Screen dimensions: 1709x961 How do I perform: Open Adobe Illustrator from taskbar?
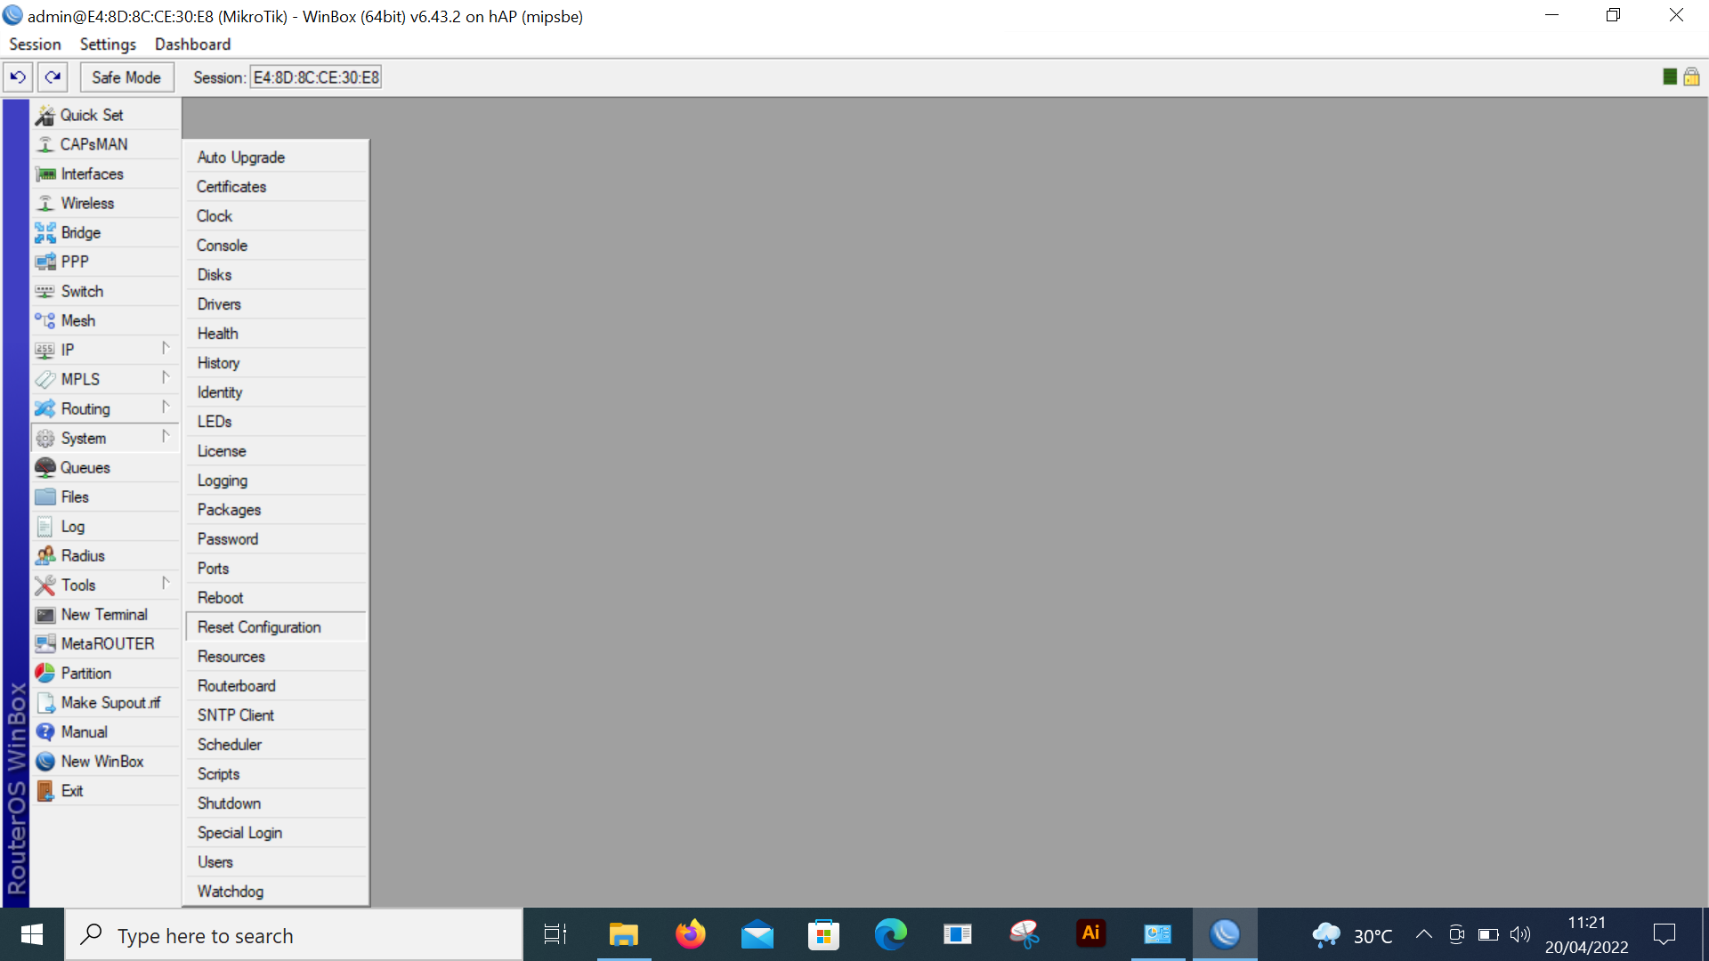coord(1091,934)
